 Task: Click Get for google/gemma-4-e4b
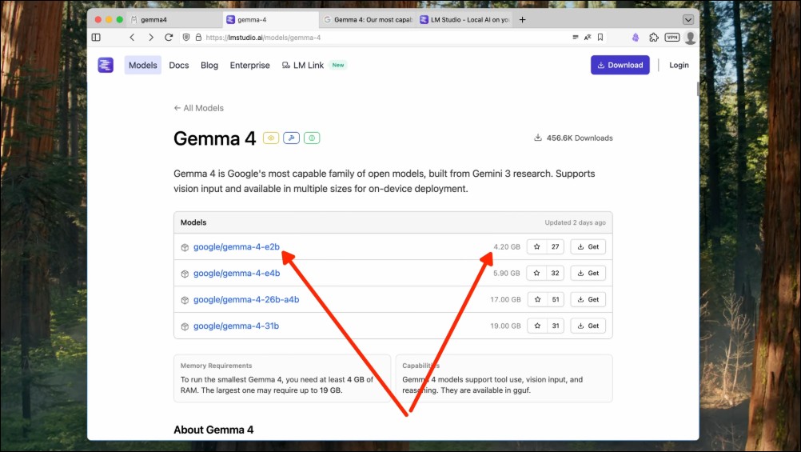[588, 273]
